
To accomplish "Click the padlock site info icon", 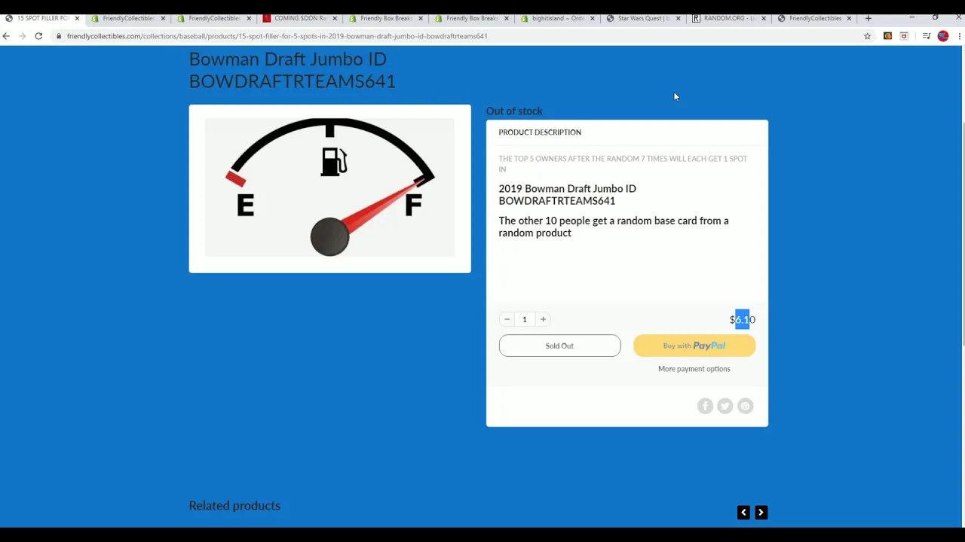I will (x=58, y=36).
